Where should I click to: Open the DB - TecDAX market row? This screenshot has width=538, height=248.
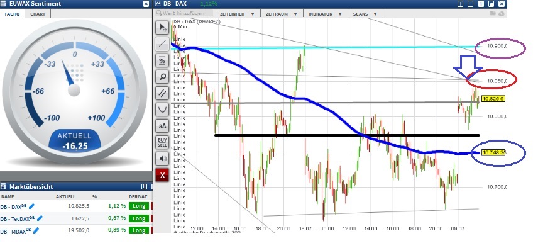[76, 218]
